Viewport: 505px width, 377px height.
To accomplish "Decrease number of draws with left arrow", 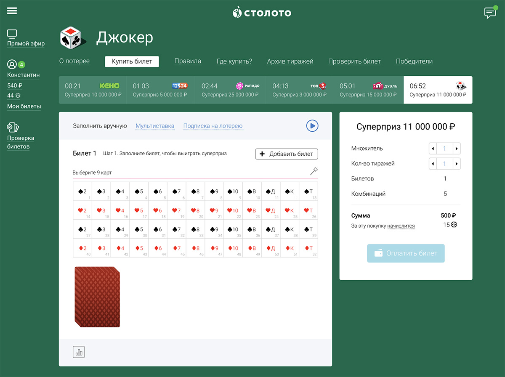I will pos(433,164).
